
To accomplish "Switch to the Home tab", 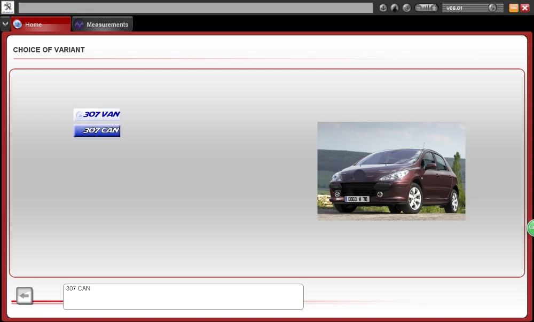I will (41, 24).
